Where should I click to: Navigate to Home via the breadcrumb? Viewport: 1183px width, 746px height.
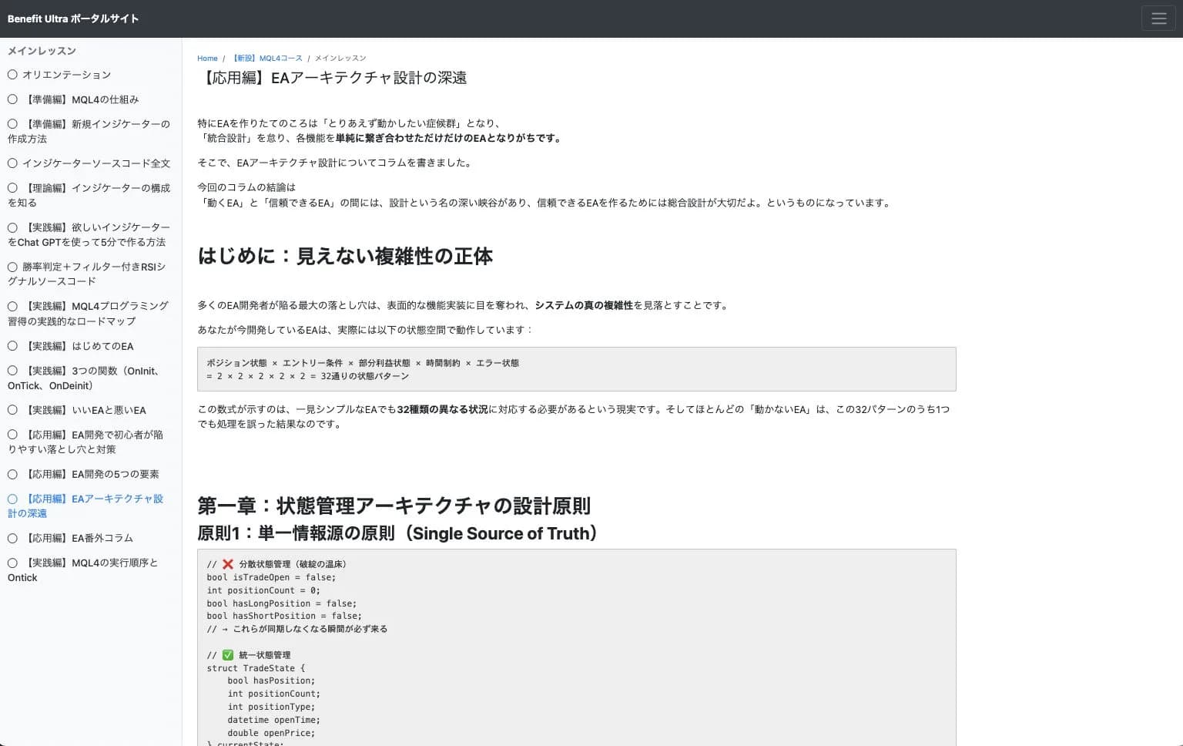[x=207, y=58]
